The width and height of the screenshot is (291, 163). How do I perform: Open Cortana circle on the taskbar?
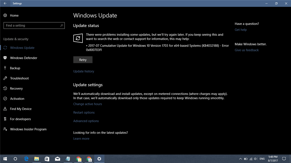(x=15, y=159)
